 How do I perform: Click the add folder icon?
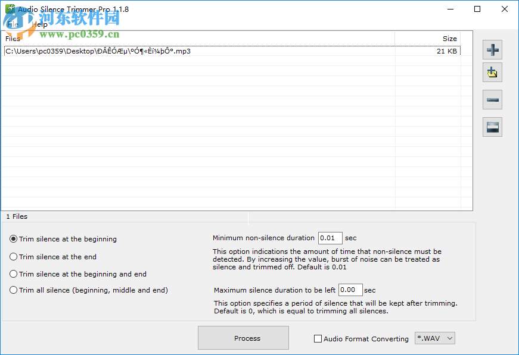click(x=492, y=72)
